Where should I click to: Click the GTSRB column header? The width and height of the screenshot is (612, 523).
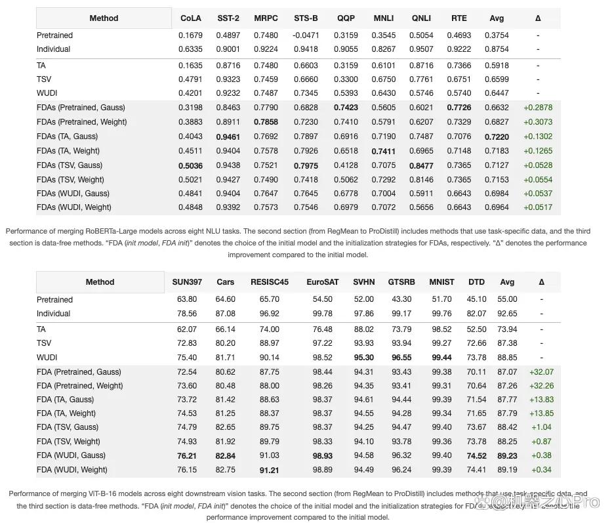(401, 282)
